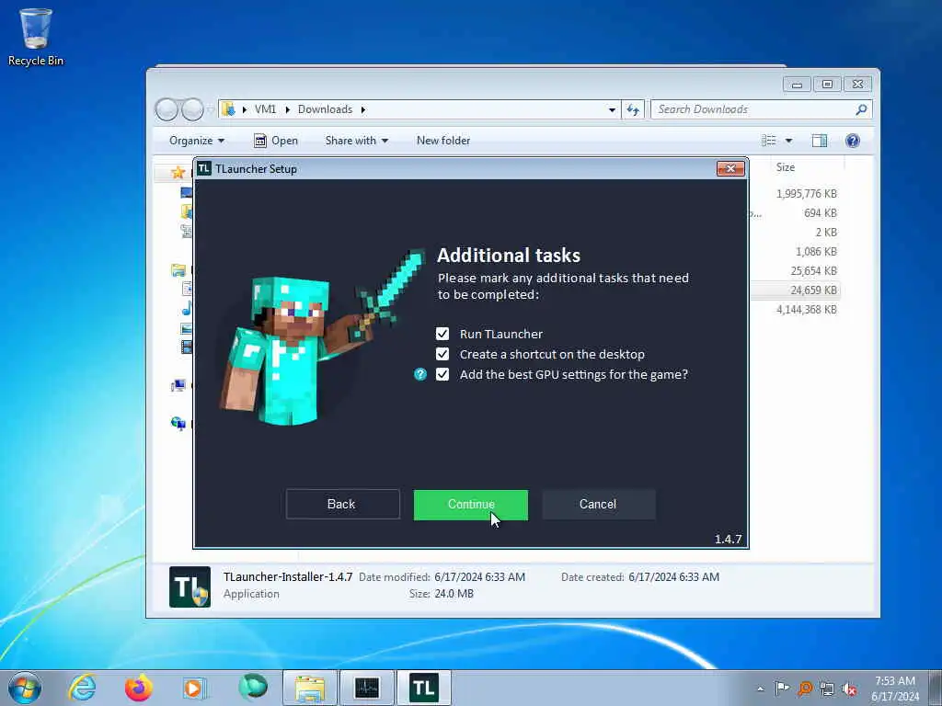Viewport: 942px width, 706px height.
Task: Open the monitor app taskbar button
Action: [367, 688]
